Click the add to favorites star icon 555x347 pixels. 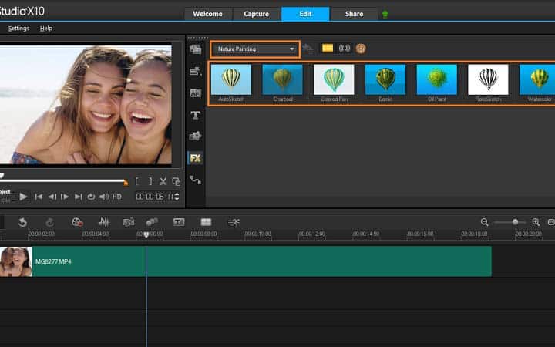[308, 48]
